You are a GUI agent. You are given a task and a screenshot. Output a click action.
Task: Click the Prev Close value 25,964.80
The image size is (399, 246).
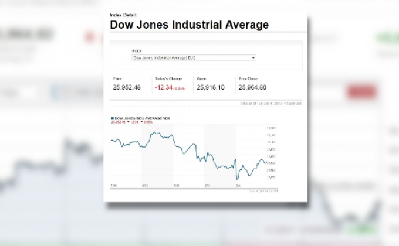252,88
